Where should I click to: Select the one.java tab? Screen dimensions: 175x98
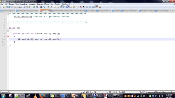(45, 11)
